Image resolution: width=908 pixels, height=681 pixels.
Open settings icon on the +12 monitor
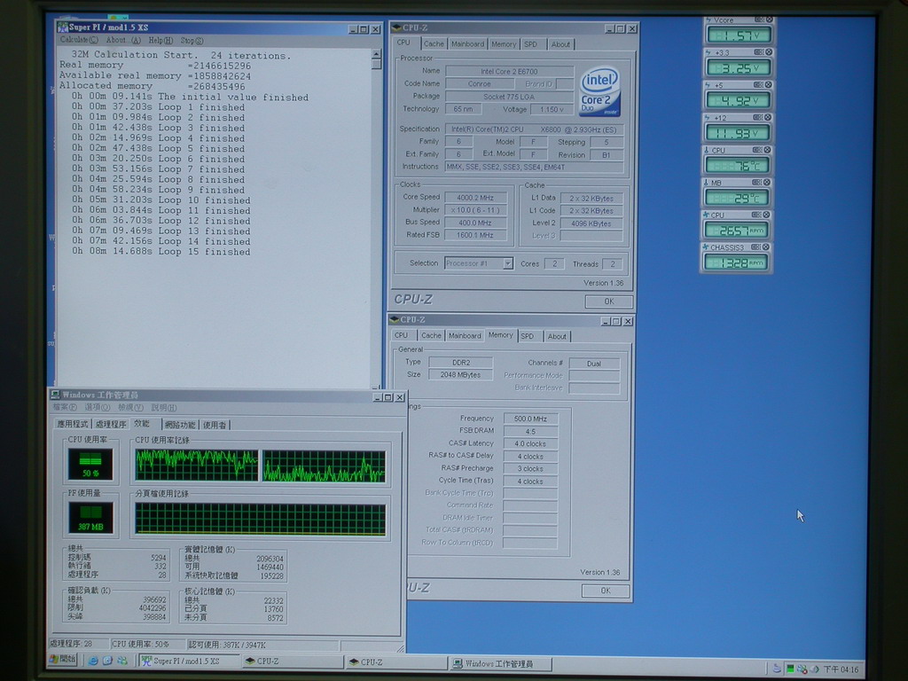tap(758, 117)
